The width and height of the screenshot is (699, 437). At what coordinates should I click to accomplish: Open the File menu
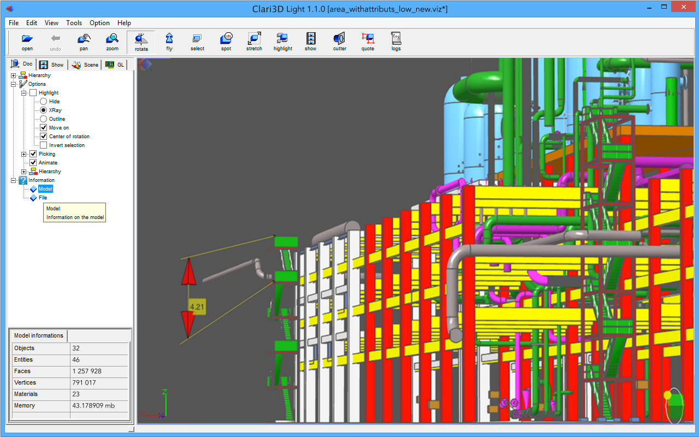14,23
